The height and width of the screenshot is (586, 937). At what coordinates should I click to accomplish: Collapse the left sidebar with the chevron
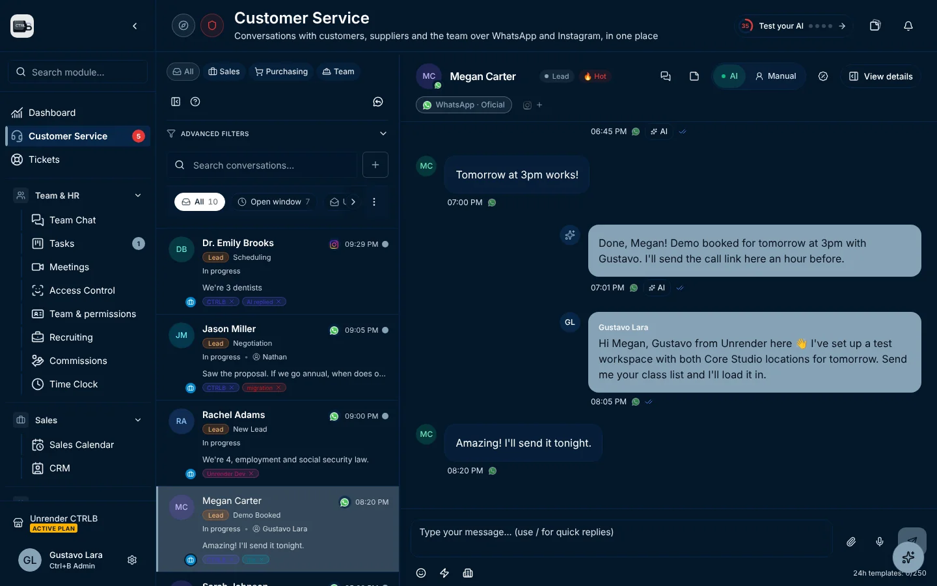pos(135,26)
